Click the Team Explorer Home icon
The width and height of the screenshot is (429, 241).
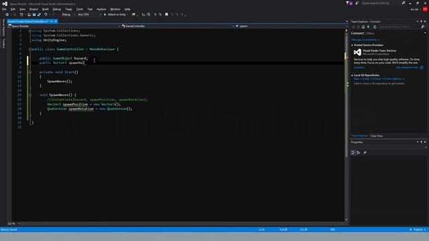tap(363, 27)
